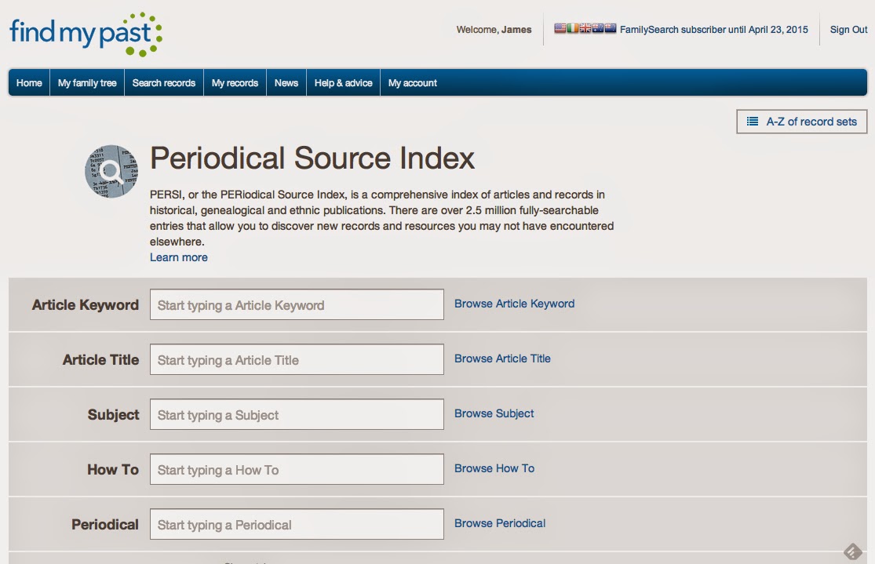Click the Feedly icon at bottom right
Screen dimensions: 875x564
[x=853, y=551]
